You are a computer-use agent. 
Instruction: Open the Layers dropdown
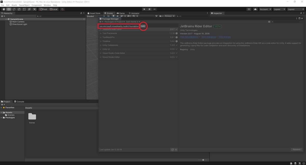(x=279, y=9)
